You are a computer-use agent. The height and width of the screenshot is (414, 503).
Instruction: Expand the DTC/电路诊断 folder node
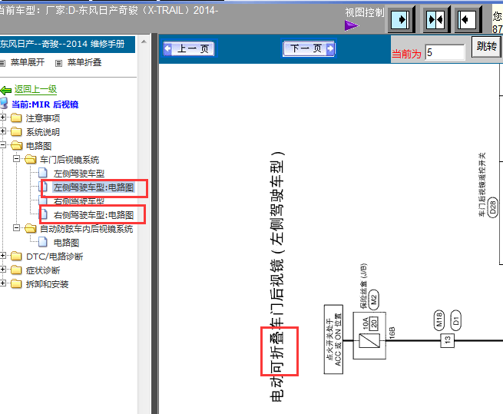2,256
